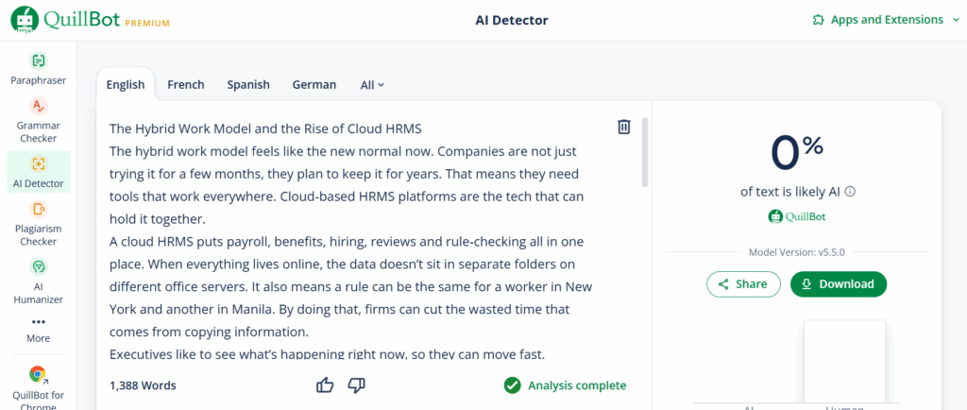This screenshot has width=967, height=410.
Task: Click the Share button
Action: [746, 284]
